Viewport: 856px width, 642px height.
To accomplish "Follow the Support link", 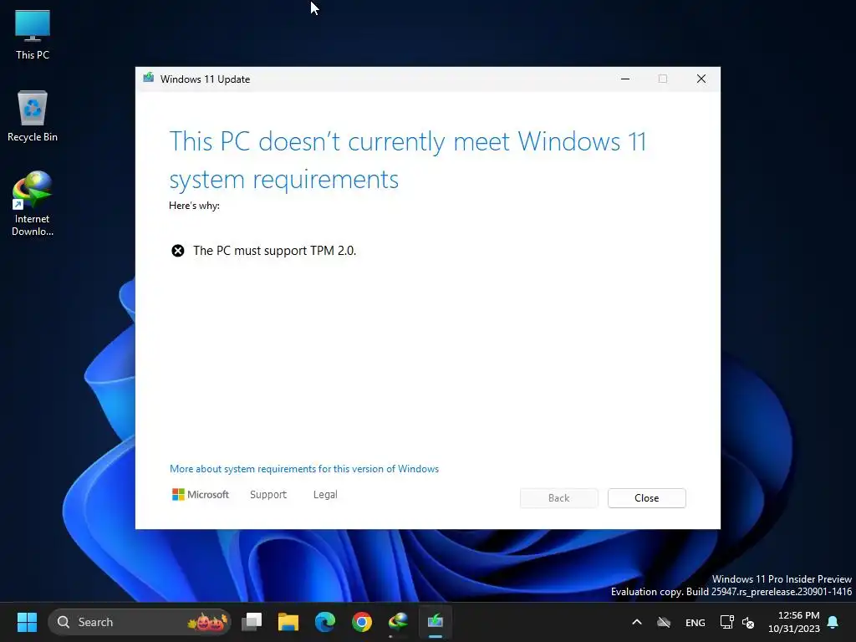I will [x=268, y=495].
